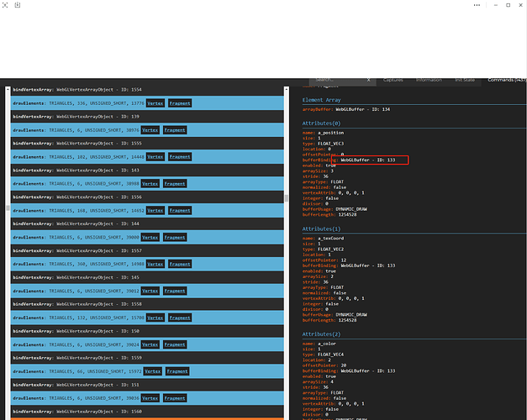Select bindVertexArray command with ID 1556

click(x=147, y=197)
